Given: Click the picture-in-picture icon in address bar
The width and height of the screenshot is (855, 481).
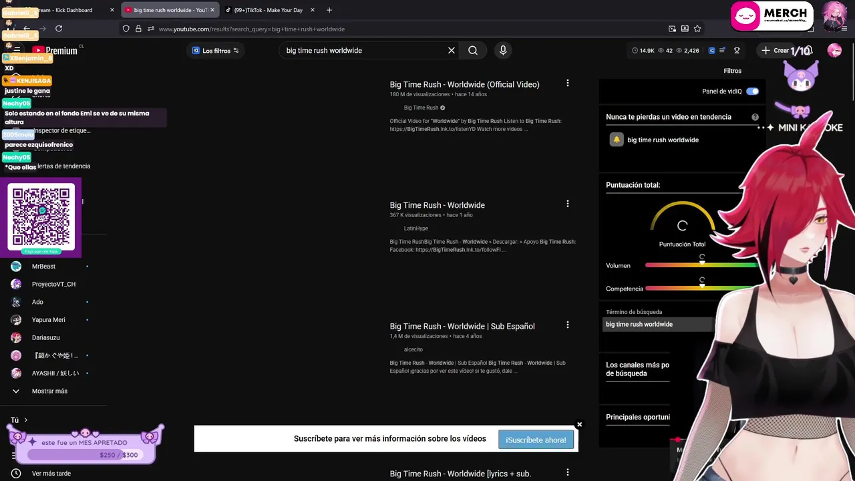Looking at the screenshot, I should (x=672, y=29).
